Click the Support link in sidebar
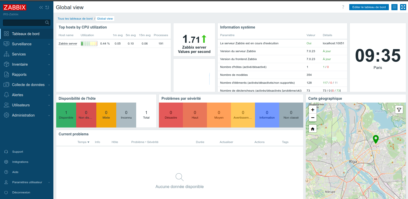Viewport: 408px width, 199px height. pyautogui.click(x=18, y=152)
